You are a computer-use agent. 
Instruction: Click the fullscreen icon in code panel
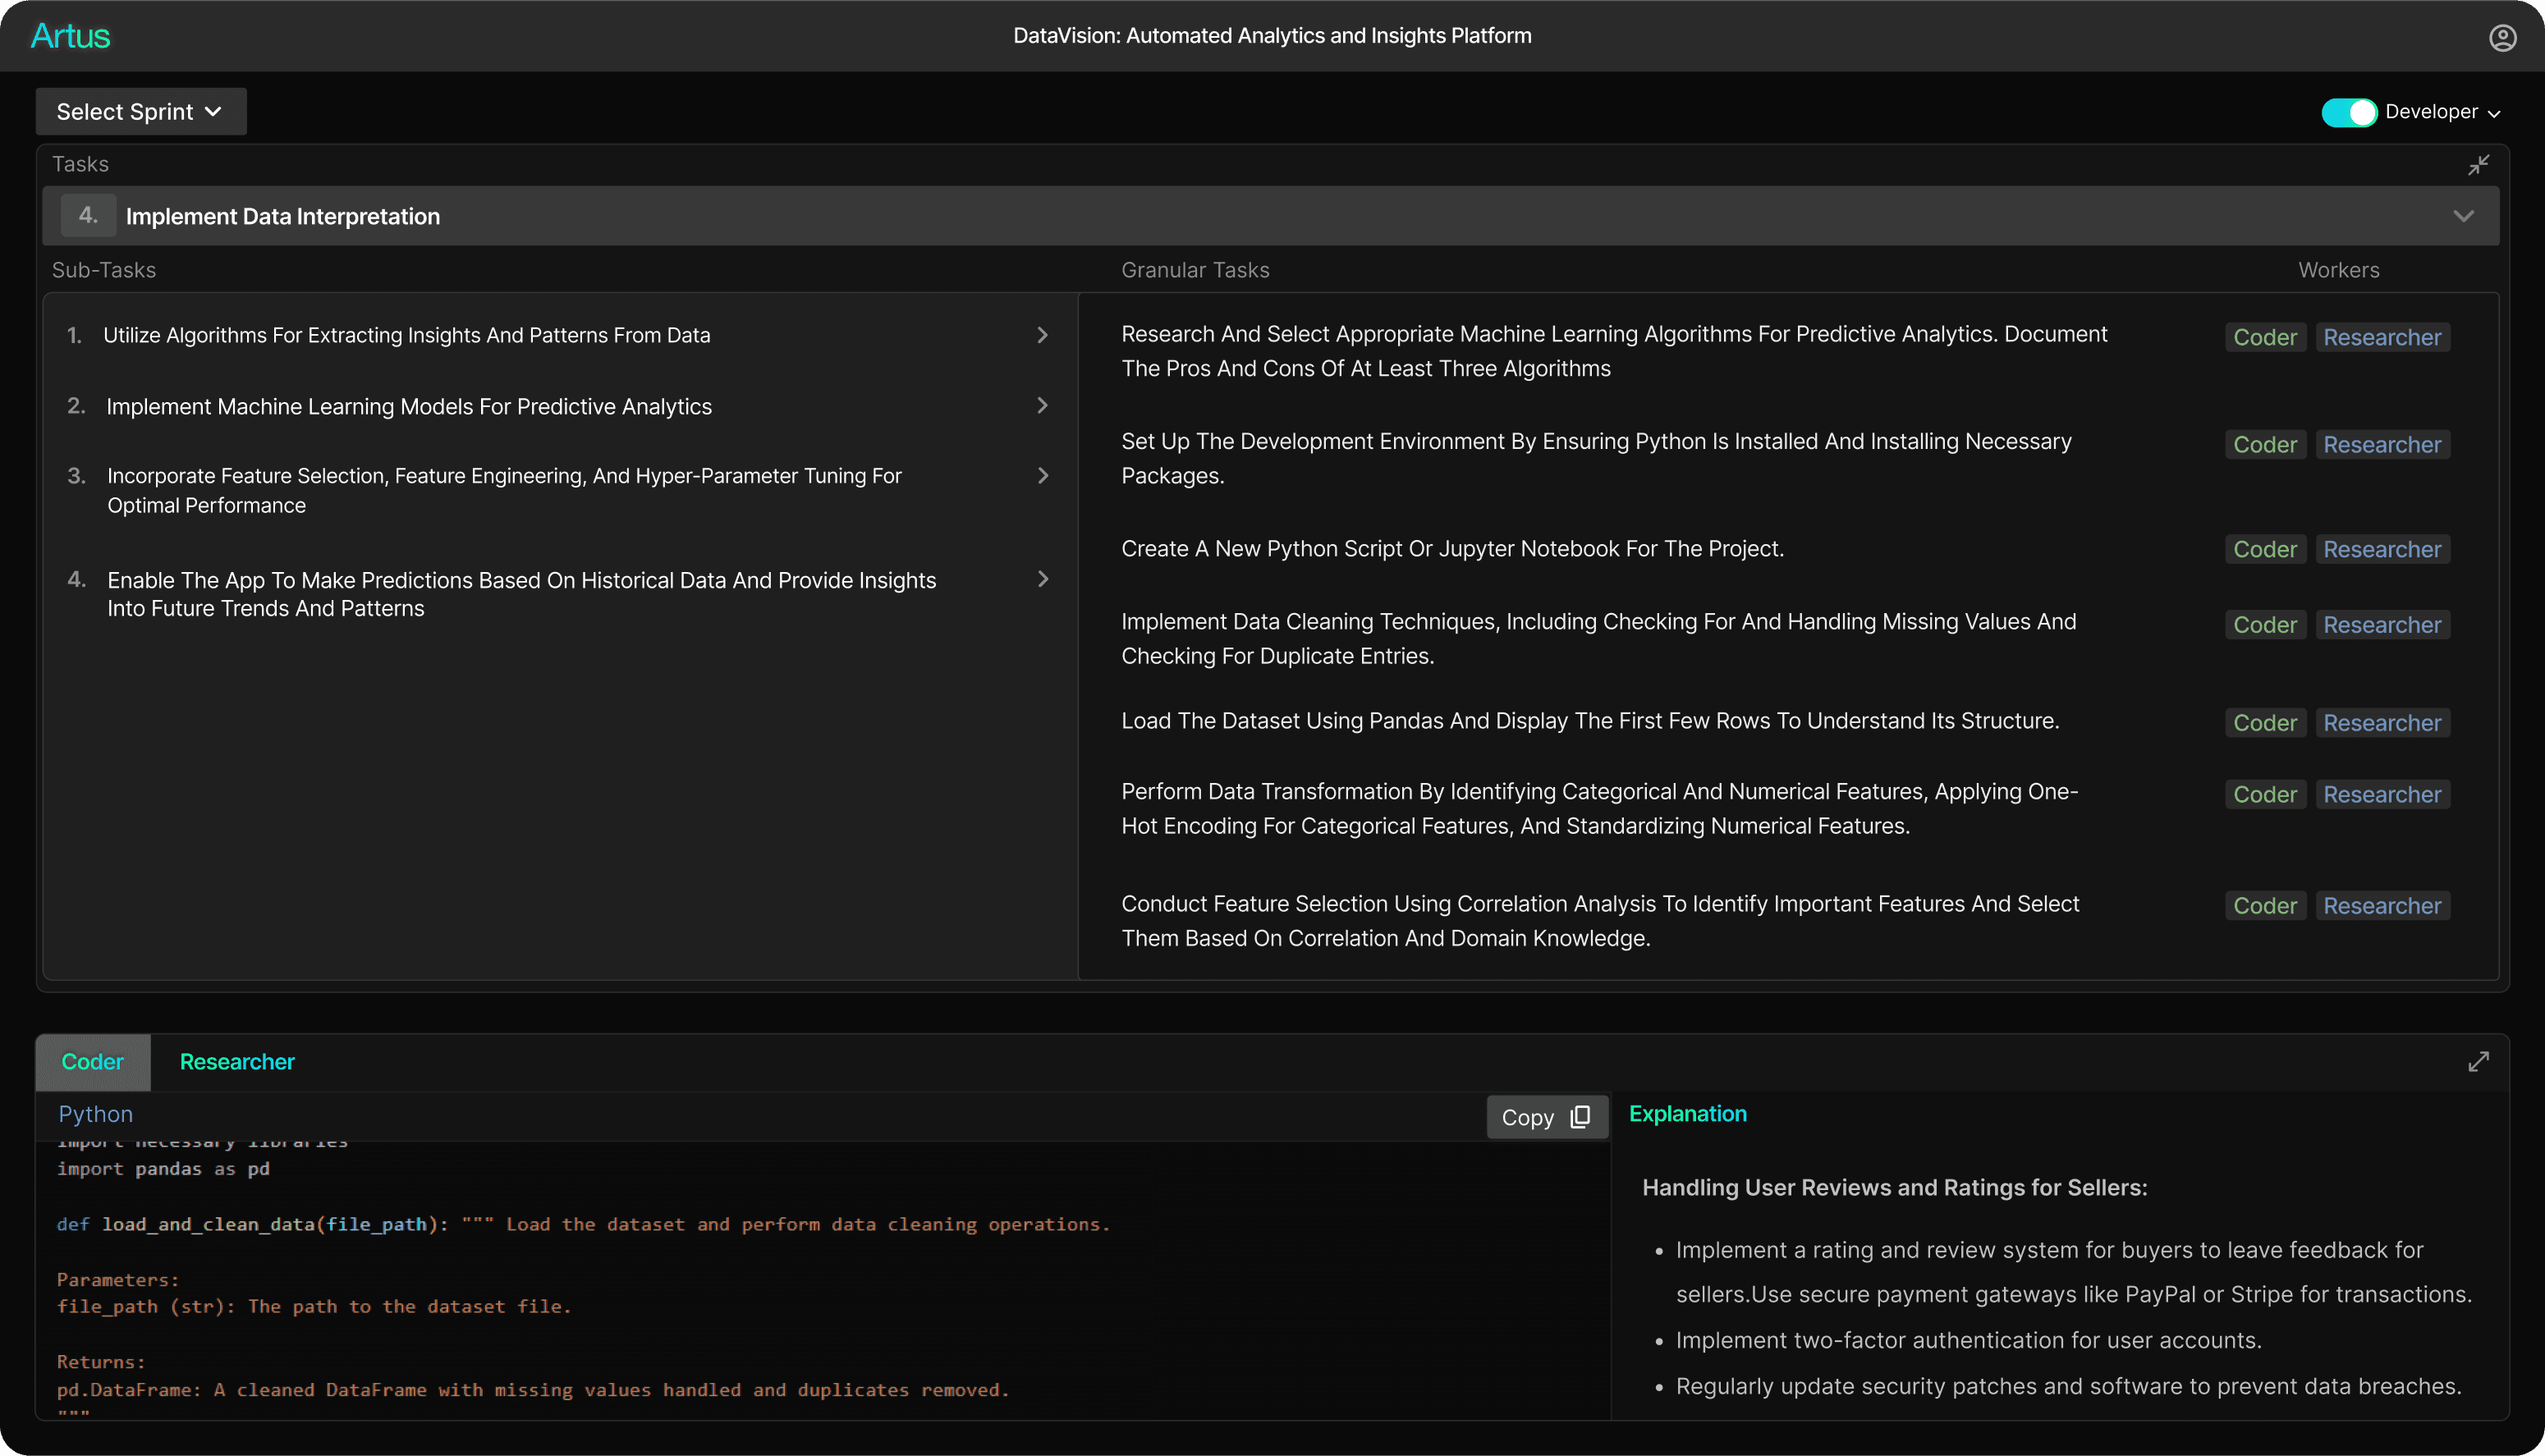tap(2479, 1061)
